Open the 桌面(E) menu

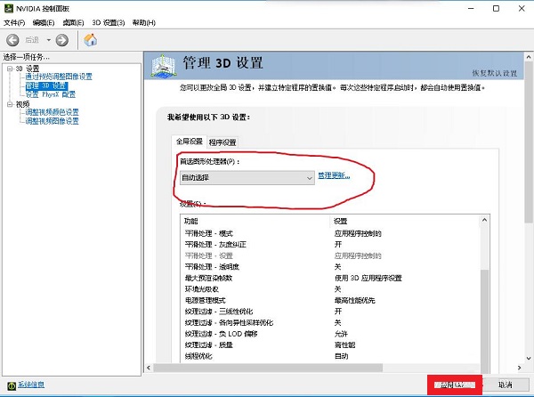coord(73,22)
